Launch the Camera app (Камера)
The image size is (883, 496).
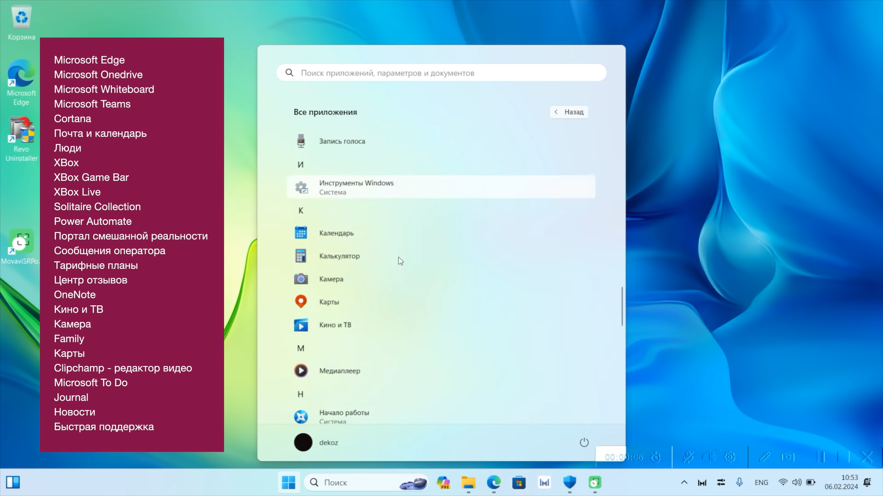pos(331,279)
